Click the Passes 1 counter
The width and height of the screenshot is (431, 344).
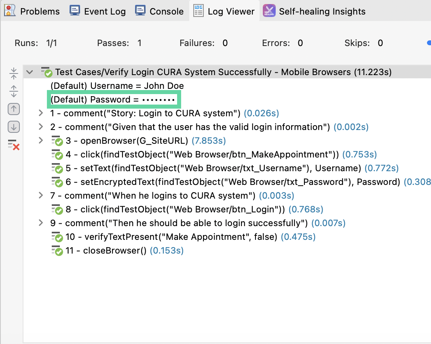click(119, 43)
